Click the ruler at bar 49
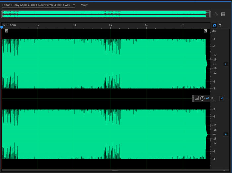The height and width of the screenshot is (173, 232). click(110, 25)
